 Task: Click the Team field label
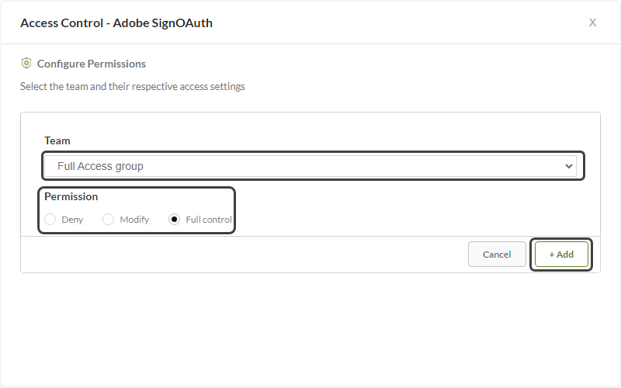point(57,140)
